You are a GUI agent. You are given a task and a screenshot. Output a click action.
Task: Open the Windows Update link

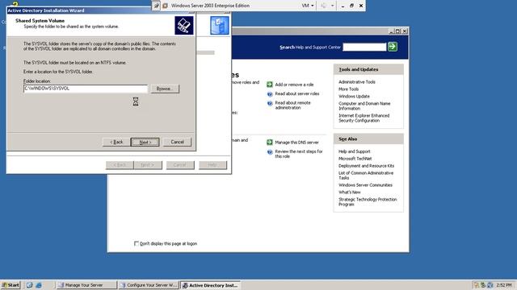[354, 97]
